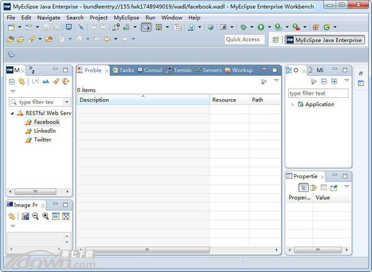This screenshot has width=372, height=272.
Task: Toggle Show Advanced Properties in Properties view
Action: click(x=314, y=187)
